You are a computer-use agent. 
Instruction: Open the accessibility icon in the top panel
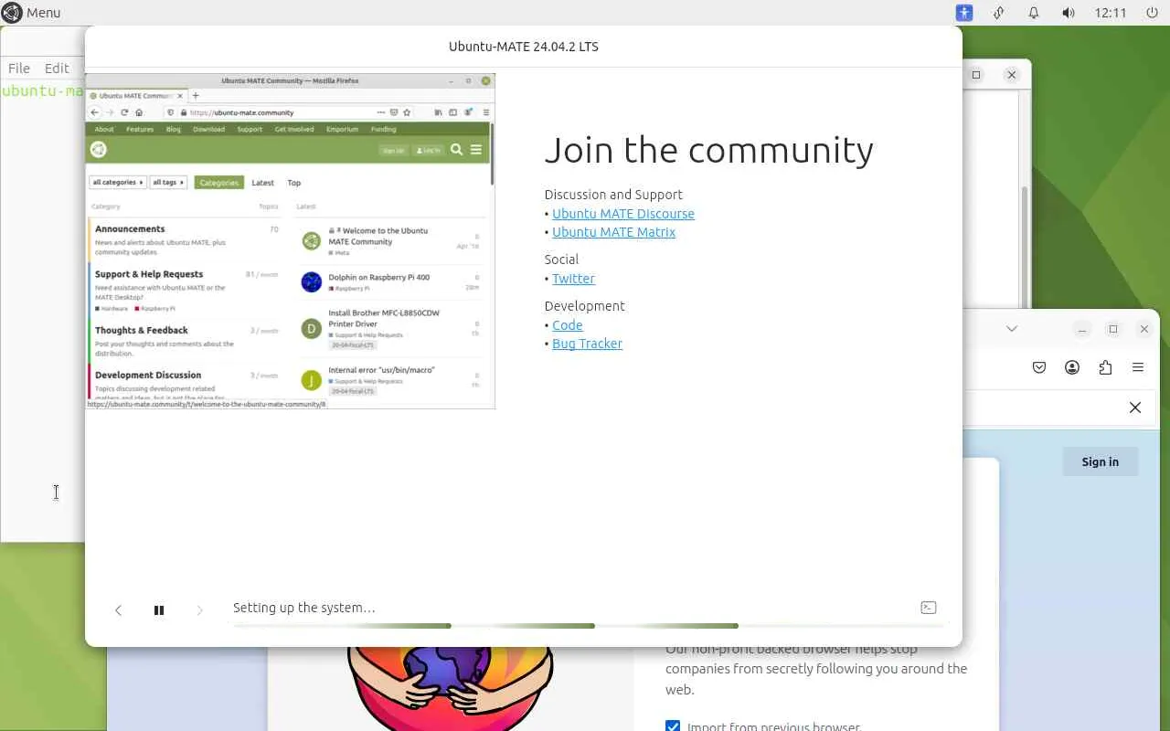click(x=964, y=13)
